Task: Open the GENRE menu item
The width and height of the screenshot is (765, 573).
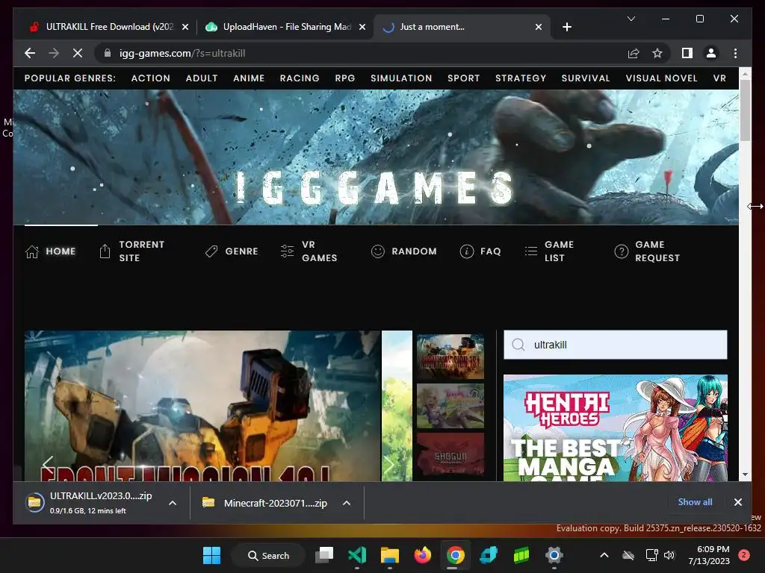Action: 232,251
